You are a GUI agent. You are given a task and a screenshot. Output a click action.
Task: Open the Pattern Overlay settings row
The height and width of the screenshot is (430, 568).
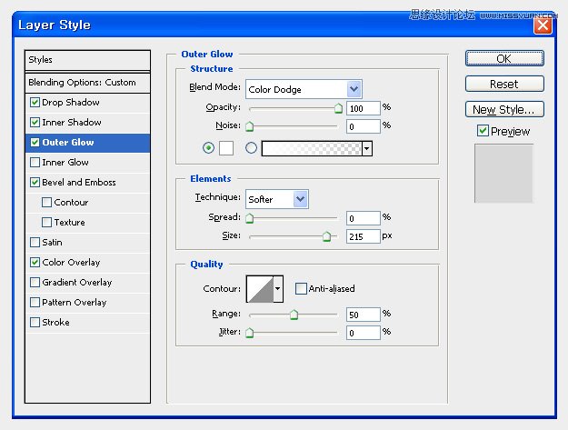[87, 302]
